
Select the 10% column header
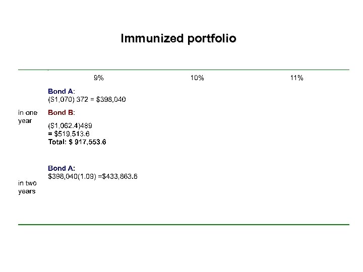[x=197, y=78]
